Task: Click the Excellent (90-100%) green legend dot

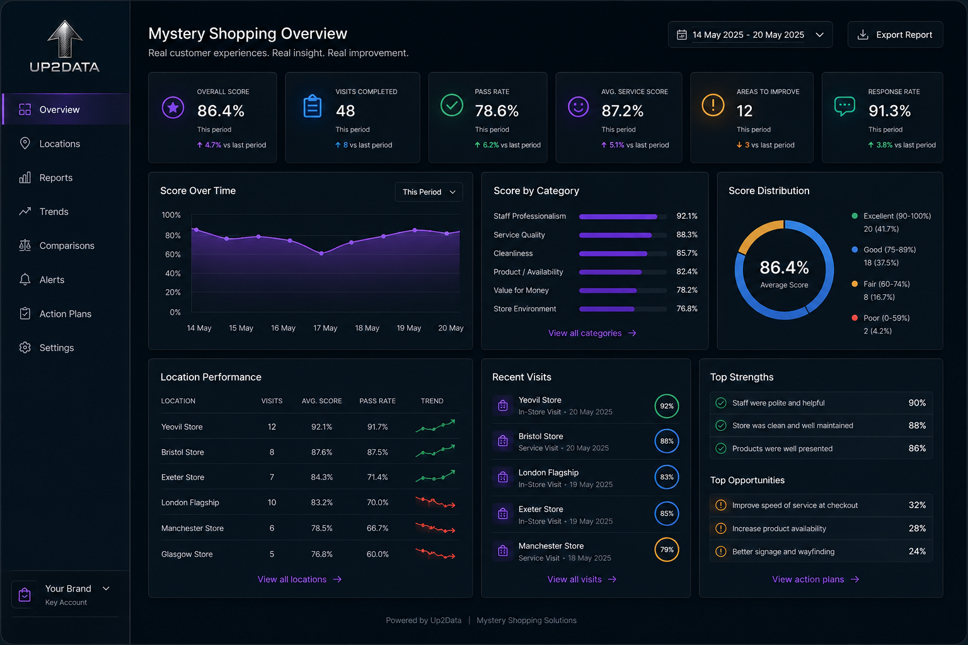Action: point(855,216)
